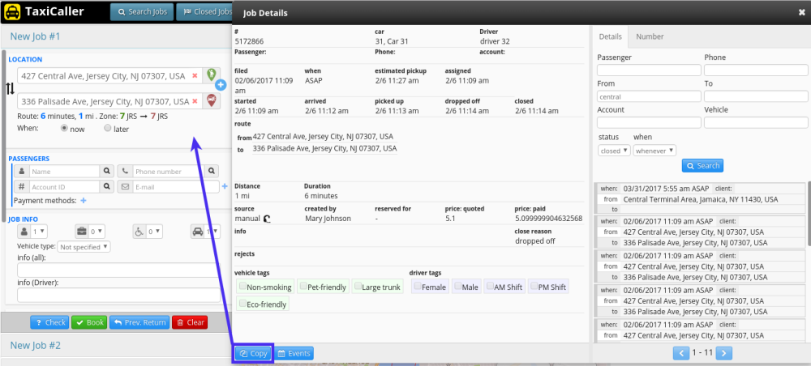Click the search panel To field

[x=756, y=96]
